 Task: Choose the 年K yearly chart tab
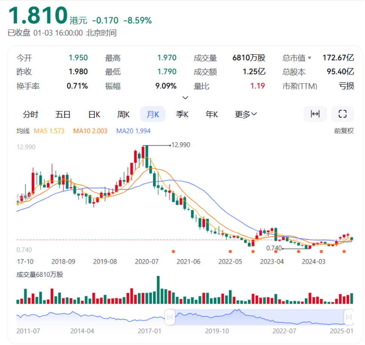coord(211,114)
